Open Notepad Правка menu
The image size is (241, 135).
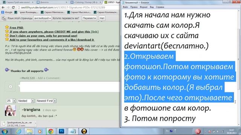pyautogui.click(x=134, y=7)
